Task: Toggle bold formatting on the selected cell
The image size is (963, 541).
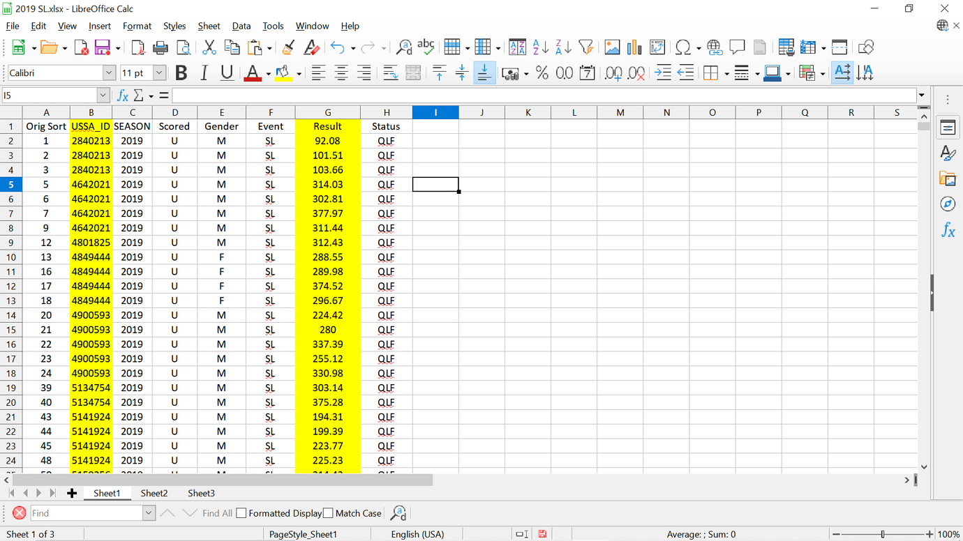Action: (x=181, y=73)
